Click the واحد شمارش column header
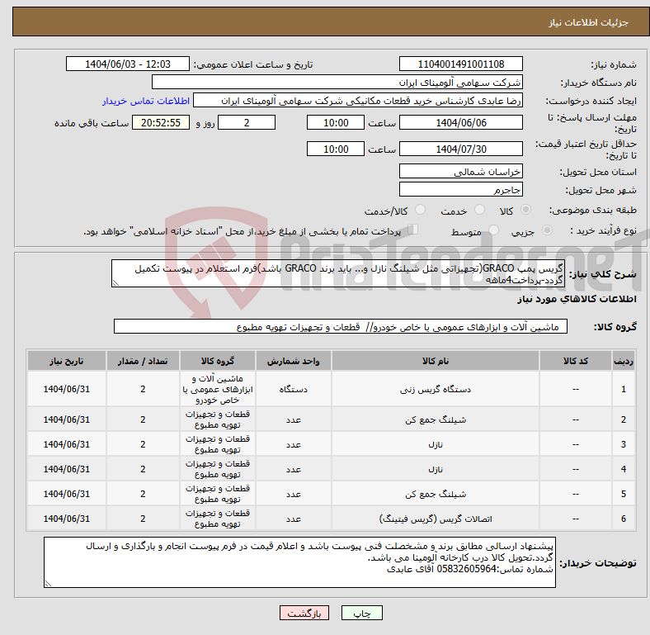 [293, 361]
